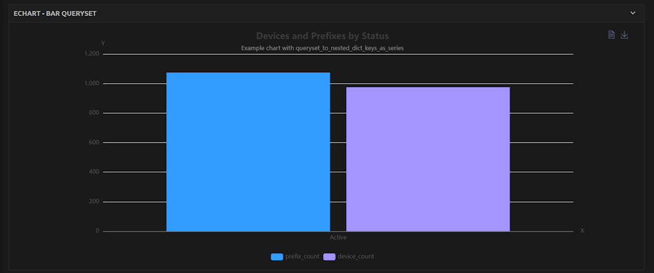Click the 600 y-axis tick label
Screen dimensions: 654x273
[x=94, y=143]
